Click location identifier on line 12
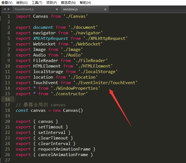This screenshot has height=163, width=186. coord(43,77)
